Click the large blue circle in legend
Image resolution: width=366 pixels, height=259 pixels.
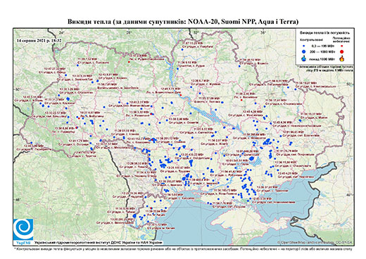(304, 51)
